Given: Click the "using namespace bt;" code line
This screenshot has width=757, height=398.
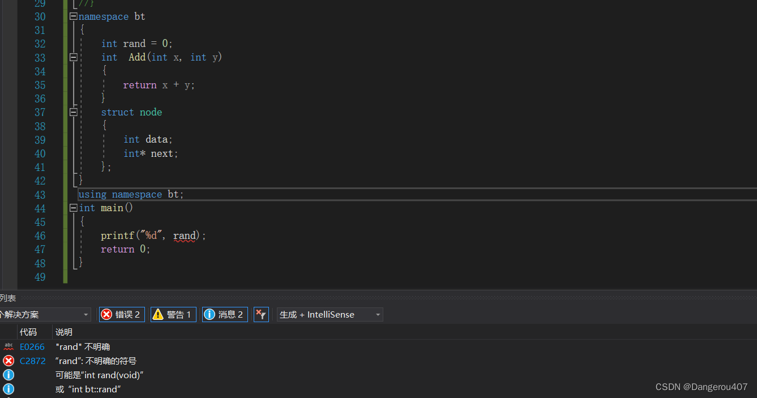Looking at the screenshot, I should pos(131,194).
